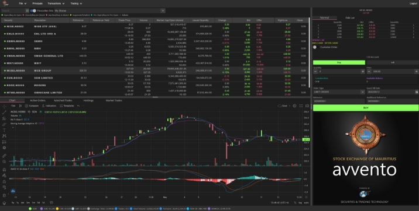Open the chart settings gear icon
Image resolution: width=419 pixels, height=211 pixels.
tap(294, 106)
